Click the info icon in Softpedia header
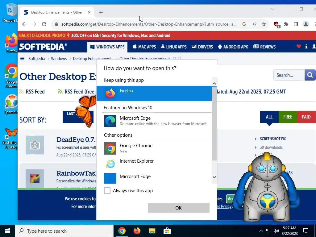 click(306, 47)
